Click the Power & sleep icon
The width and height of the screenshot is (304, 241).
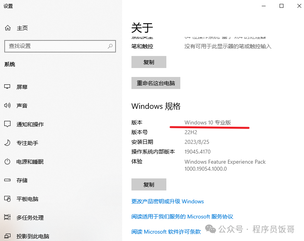coord(7,162)
